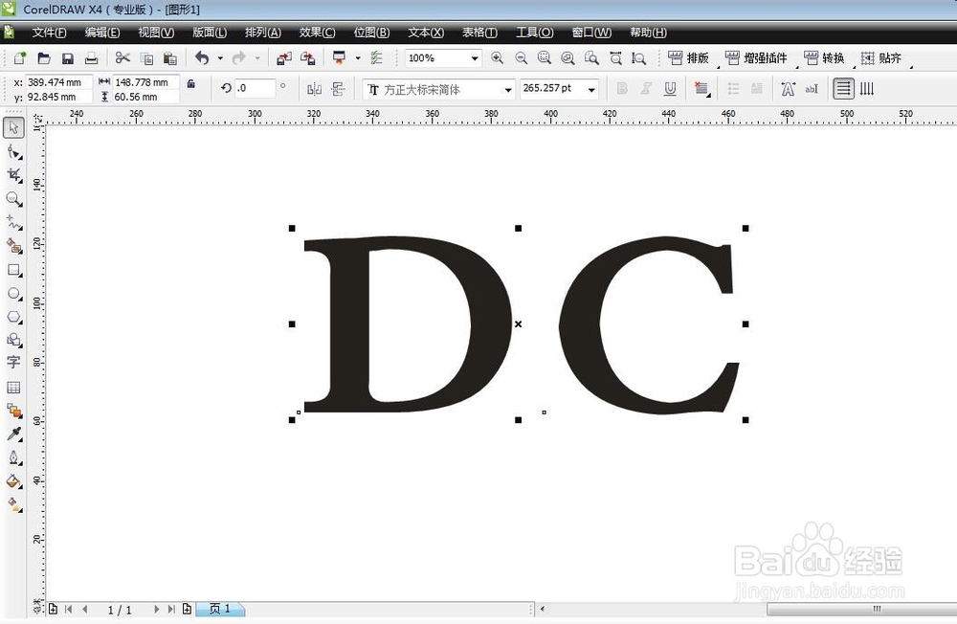Image resolution: width=957 pixels, height=624 pixels.
Task: Set horizontal text direction
Action: 843,89
